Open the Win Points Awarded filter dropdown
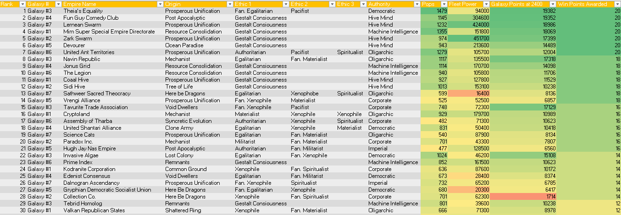The image size is (621, 215). 617,4
